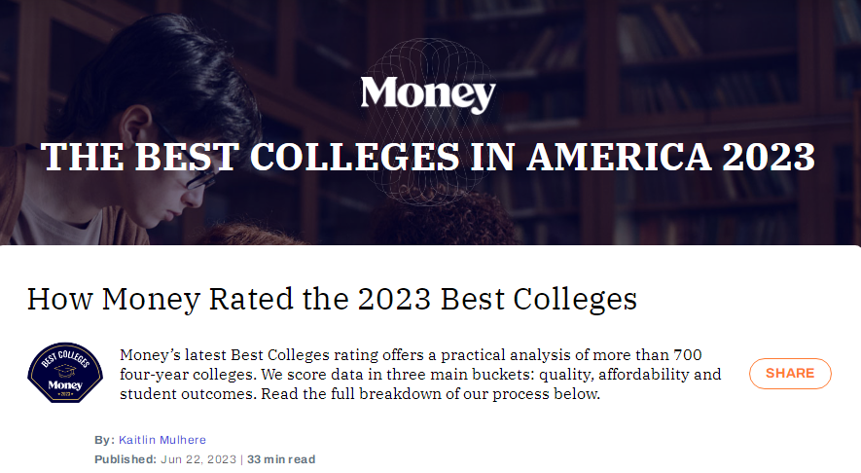Click the Best Colleges 2023 badge
This screenshot has height=473, width=861.
tap(65, 375)
